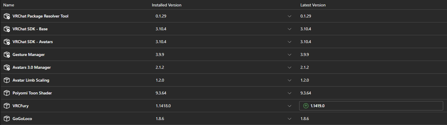Click the Installed Version column header

(167, 5)
